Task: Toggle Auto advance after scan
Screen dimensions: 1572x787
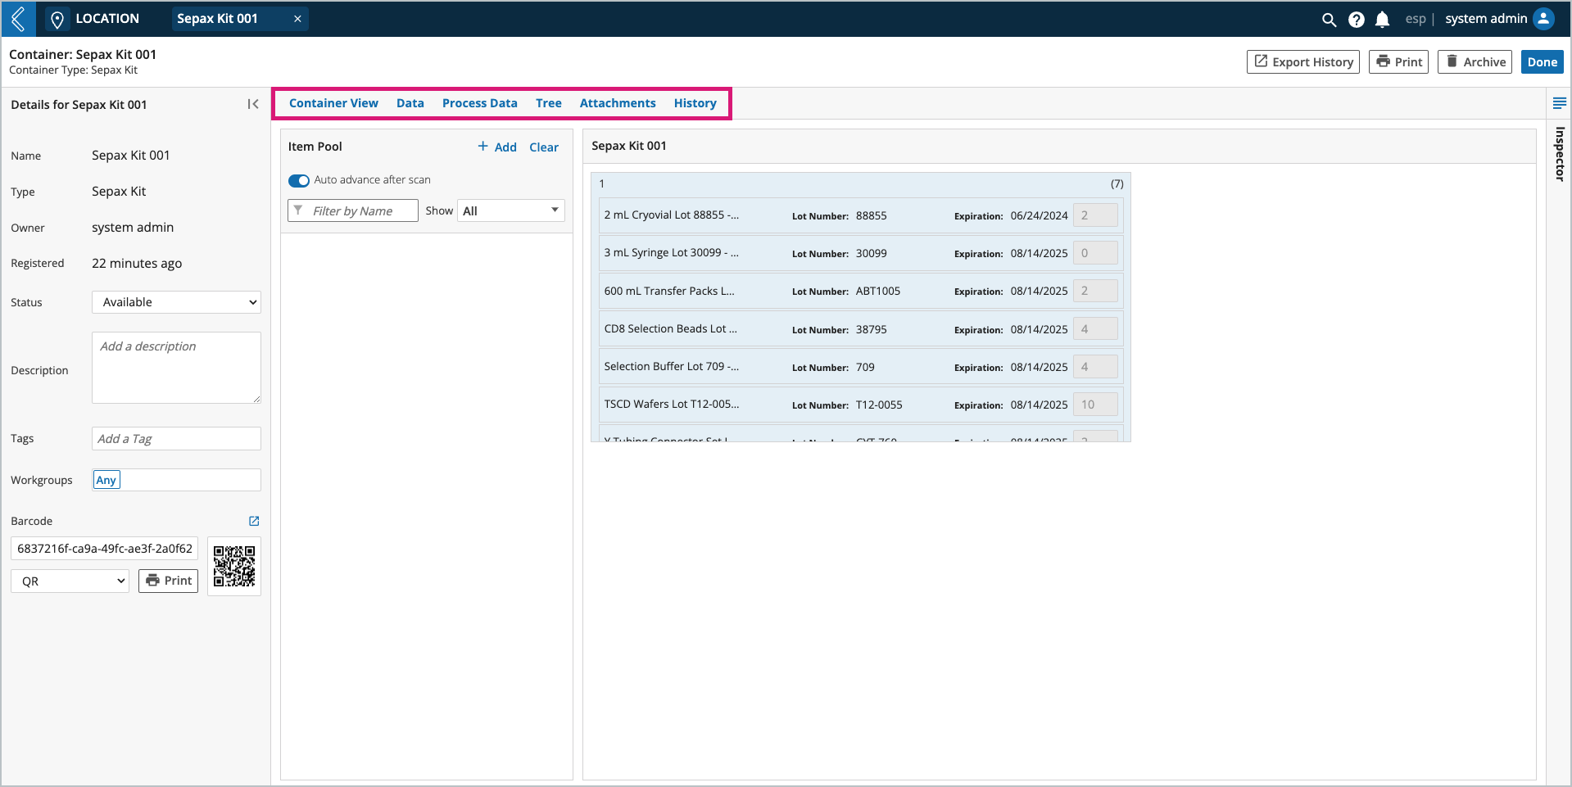Action: [298, 180]
